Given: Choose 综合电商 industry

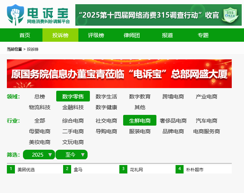Looking at the screenshot, I should (x=73, y=120).
